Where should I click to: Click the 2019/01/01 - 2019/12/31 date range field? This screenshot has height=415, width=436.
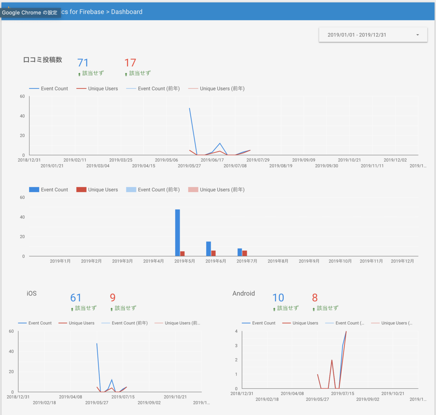click(x=373, y=35)
